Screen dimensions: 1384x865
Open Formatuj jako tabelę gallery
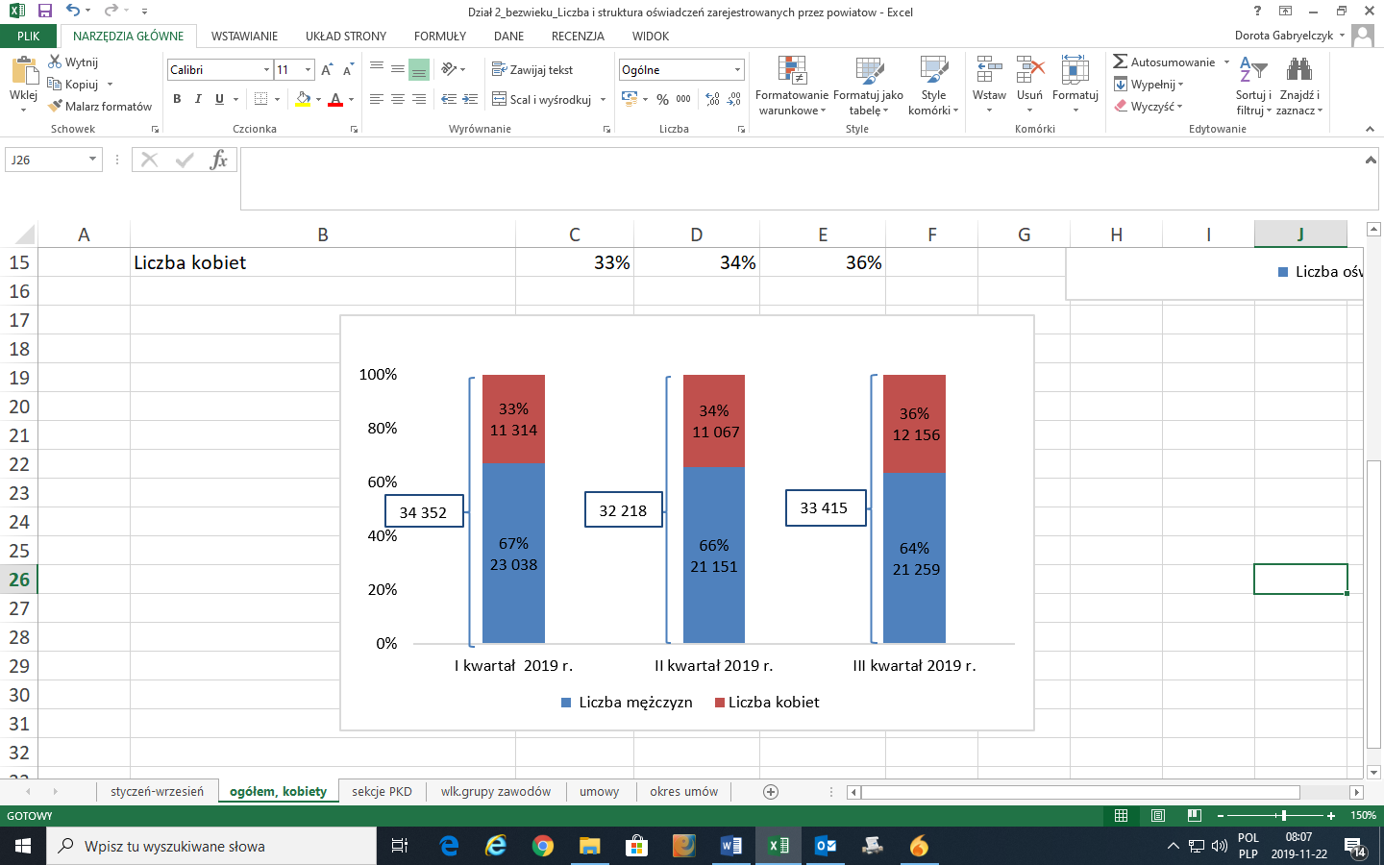[x=868, y=86]
